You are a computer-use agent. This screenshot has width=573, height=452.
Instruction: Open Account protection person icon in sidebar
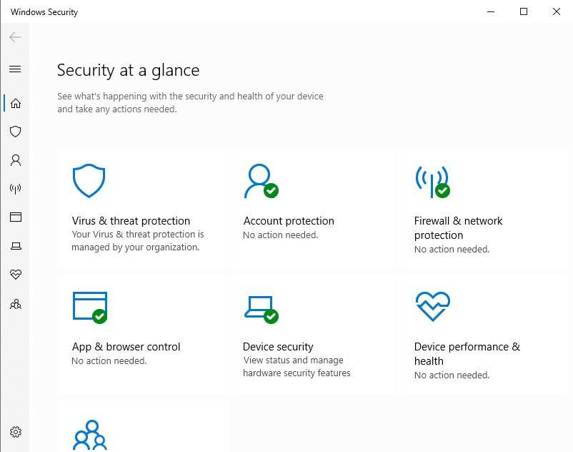tap(15, 160)
